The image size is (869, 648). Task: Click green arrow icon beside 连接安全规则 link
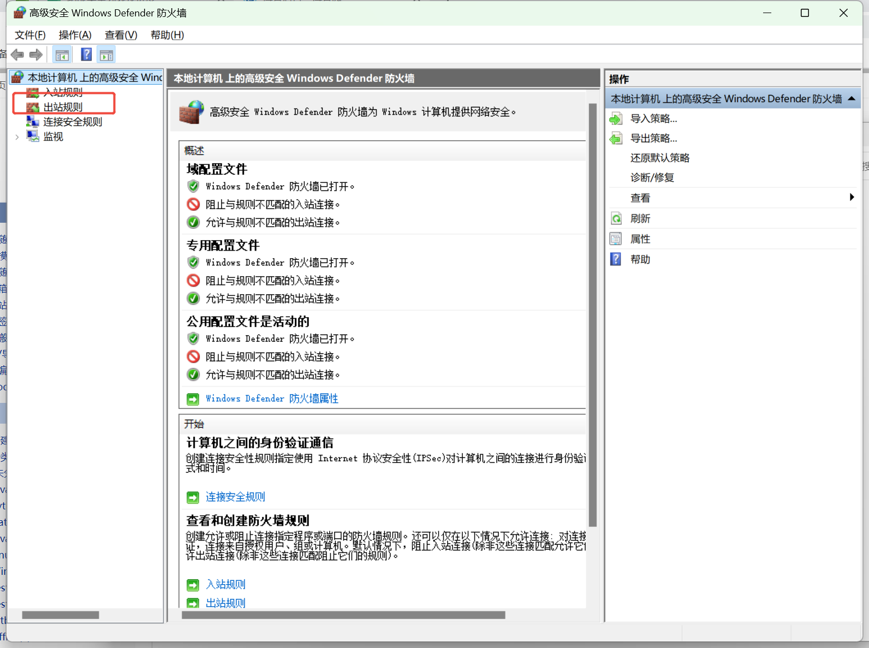coord(193,497)
